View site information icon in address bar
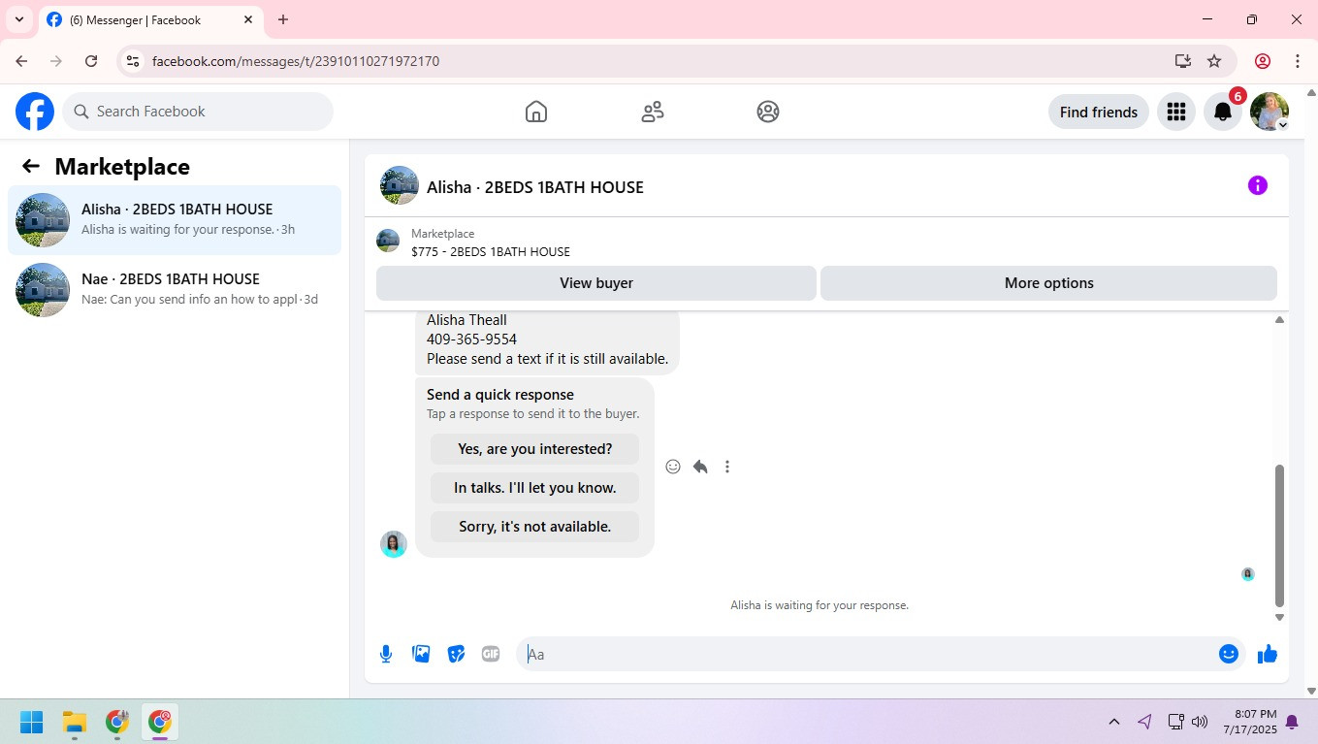 (x=134, y=61)
